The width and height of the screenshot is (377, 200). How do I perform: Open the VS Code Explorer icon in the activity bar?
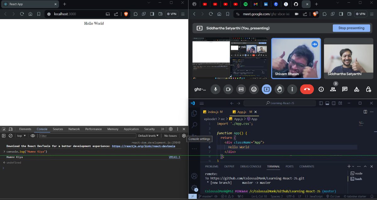pyautogui.click(x=194, y=113)
